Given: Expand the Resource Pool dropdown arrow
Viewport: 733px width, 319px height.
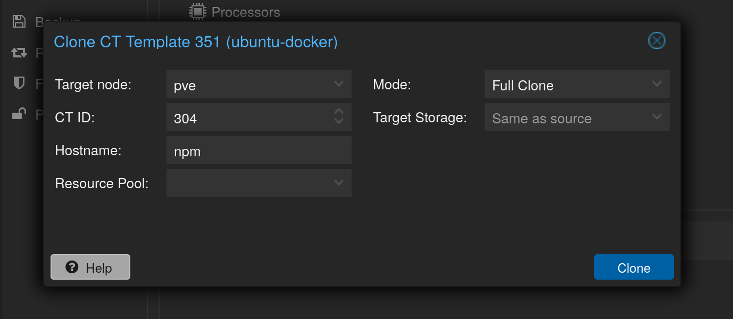Looking at the screenshot, I should (x=339, y=183).
